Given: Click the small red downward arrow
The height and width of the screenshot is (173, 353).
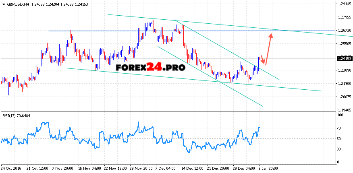Looking at the screenshot, I should click(262, 60).
